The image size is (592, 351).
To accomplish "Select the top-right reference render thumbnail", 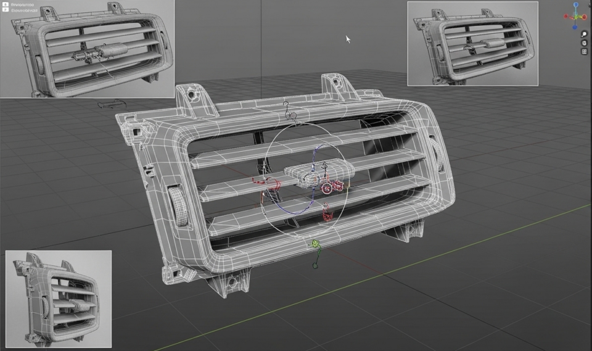I will pos(472,43).
